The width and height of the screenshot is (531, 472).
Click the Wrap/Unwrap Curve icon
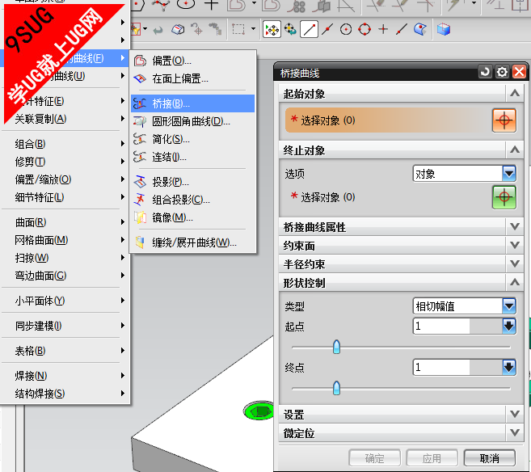[x=140, y=242]
